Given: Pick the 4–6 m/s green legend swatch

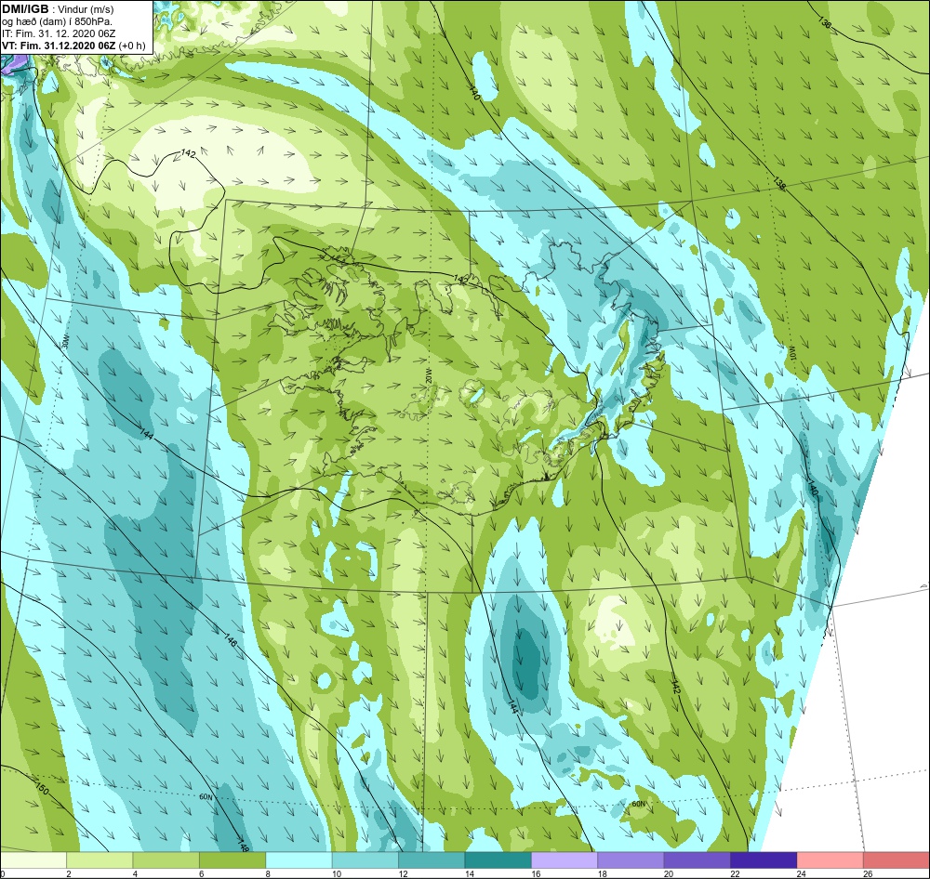Looking at the screenshot, I should coord(166,859).
